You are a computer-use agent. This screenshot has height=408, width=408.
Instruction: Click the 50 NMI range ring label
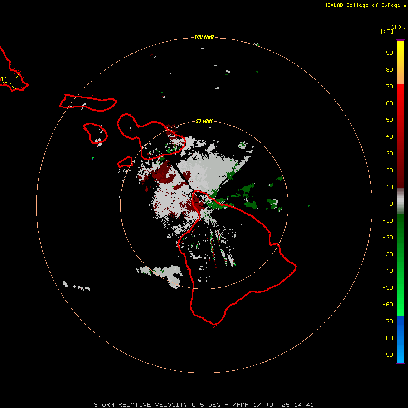[204, 121]
